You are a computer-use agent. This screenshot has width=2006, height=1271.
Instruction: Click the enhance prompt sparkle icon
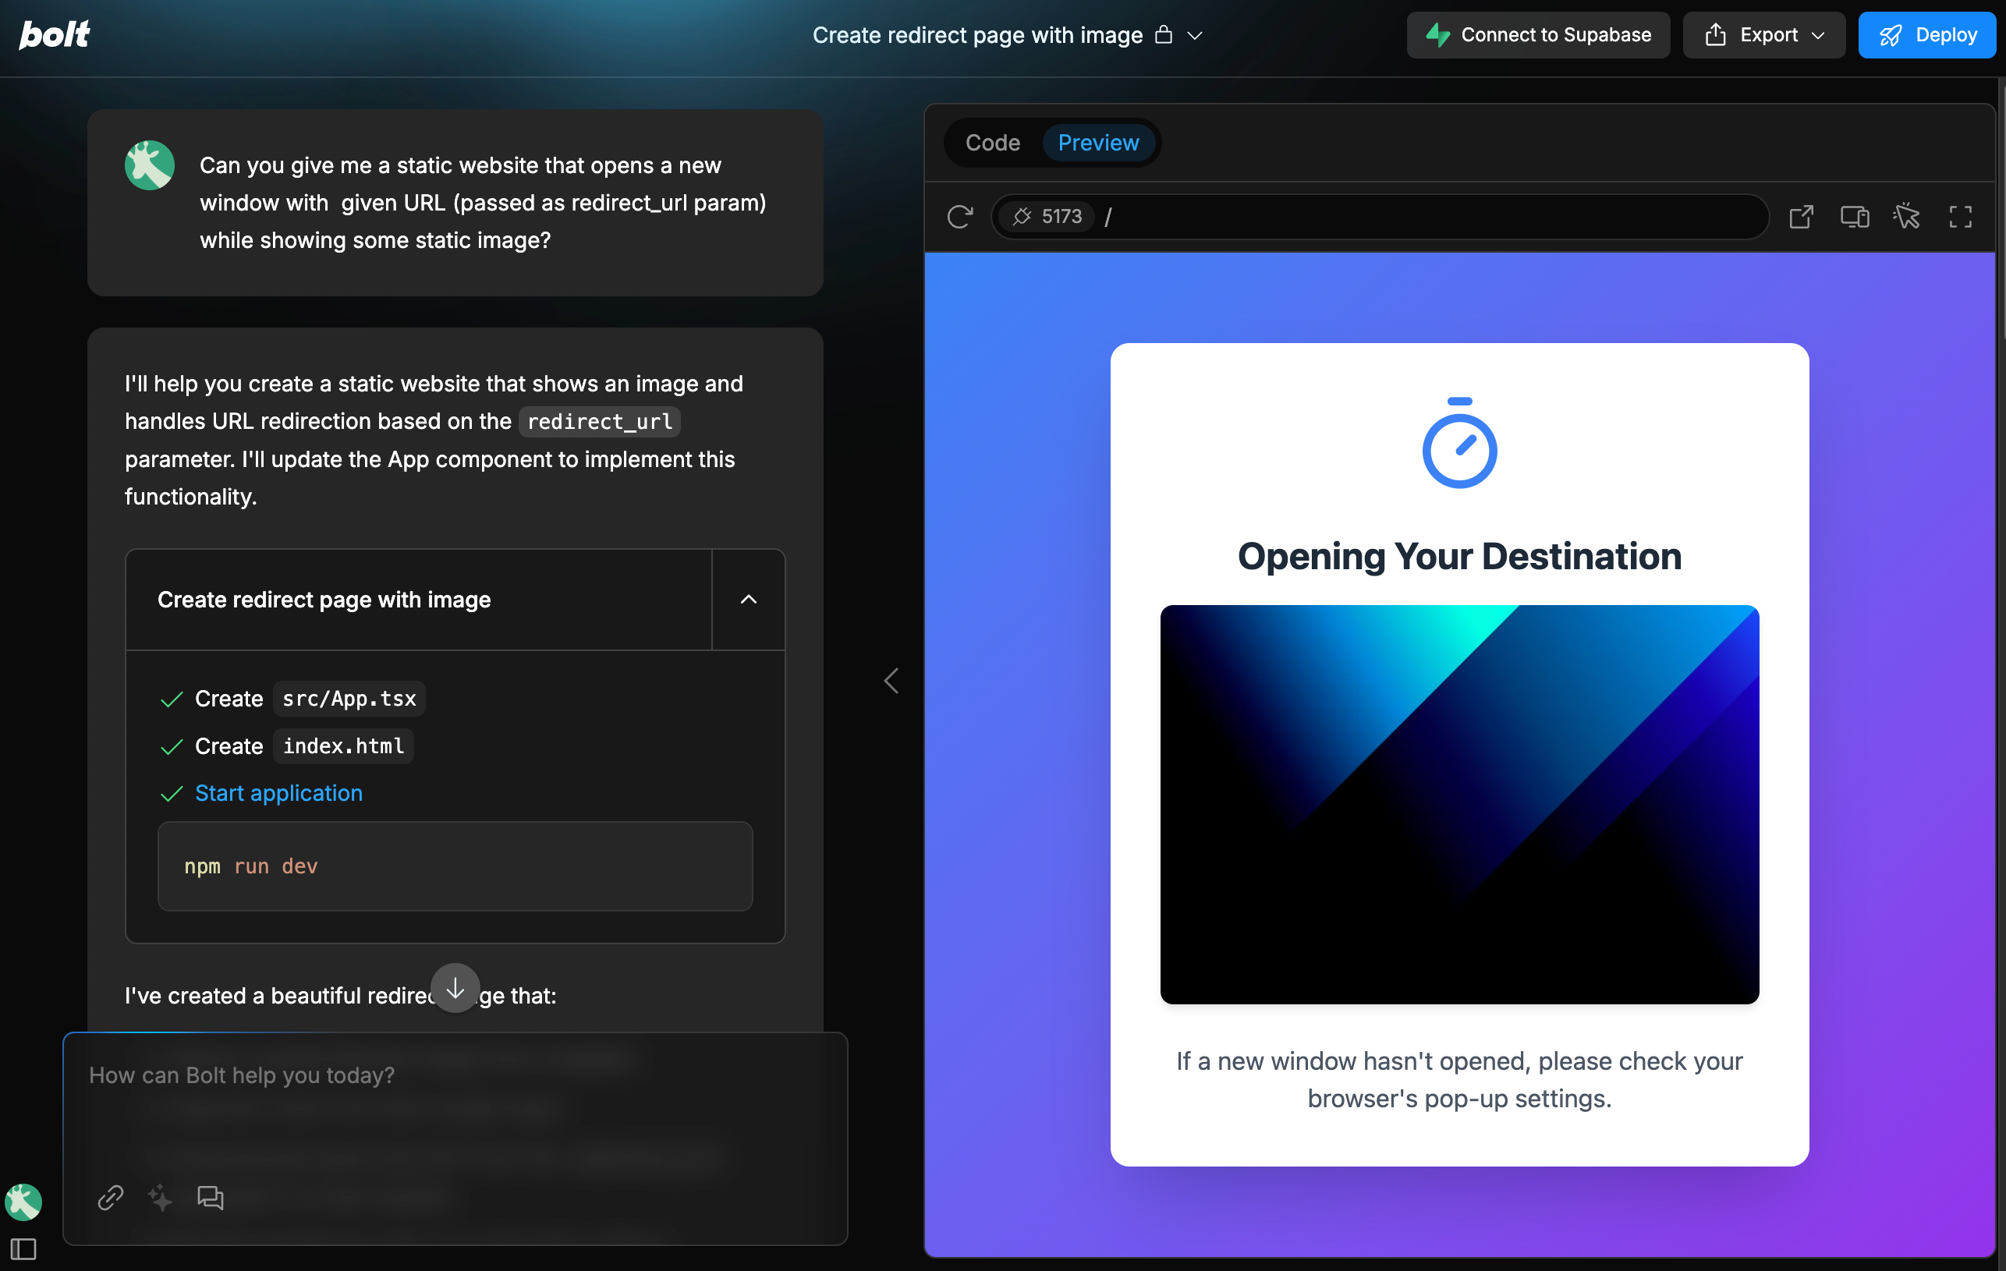pos(160,1197)
